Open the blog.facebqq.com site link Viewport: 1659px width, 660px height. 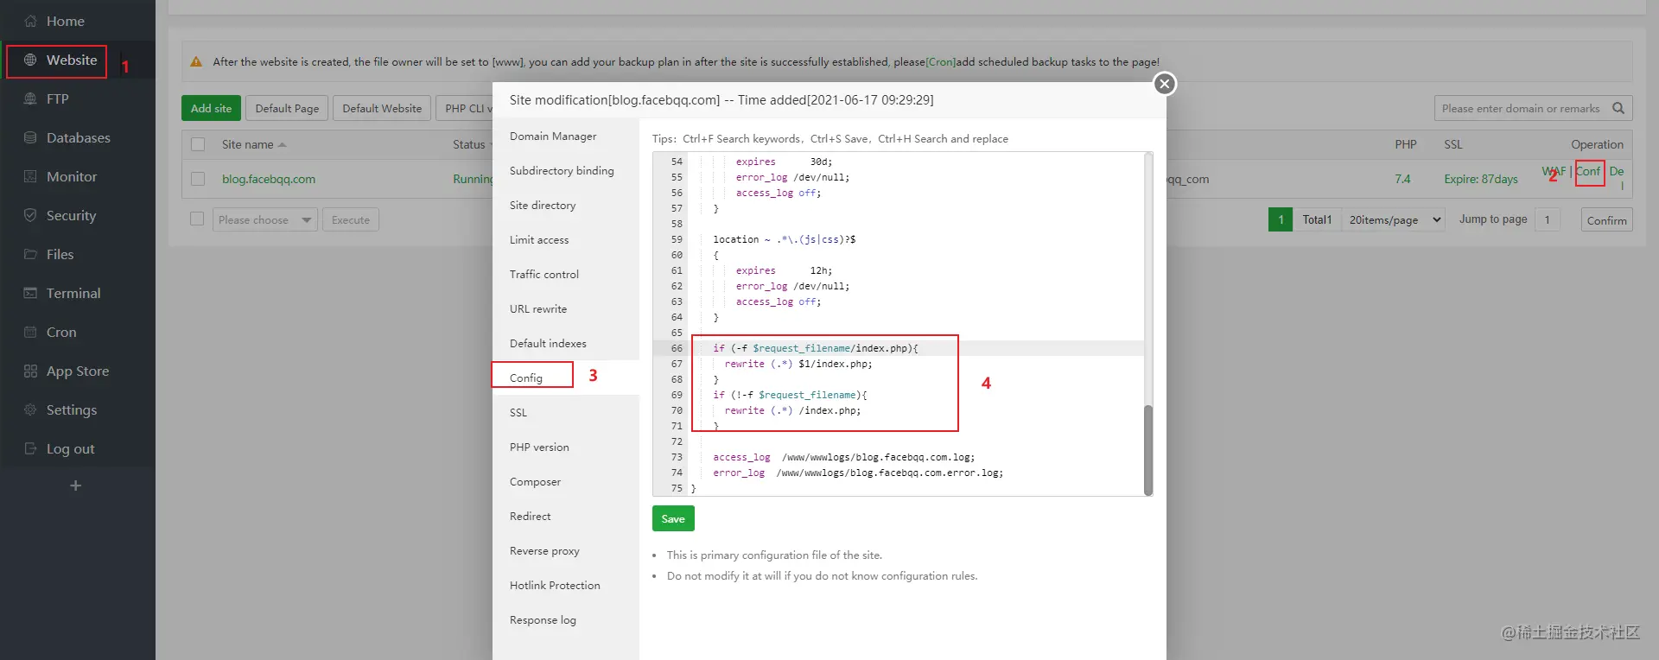click(269, 179)
